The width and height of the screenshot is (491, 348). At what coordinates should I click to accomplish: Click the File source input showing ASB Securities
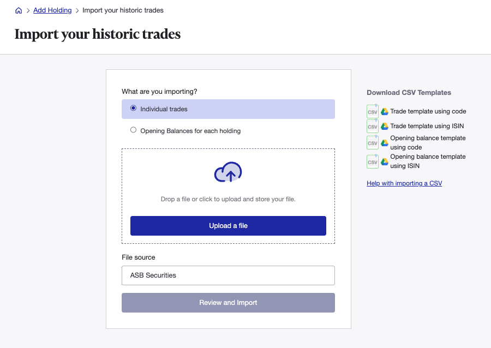coord(228,275)
